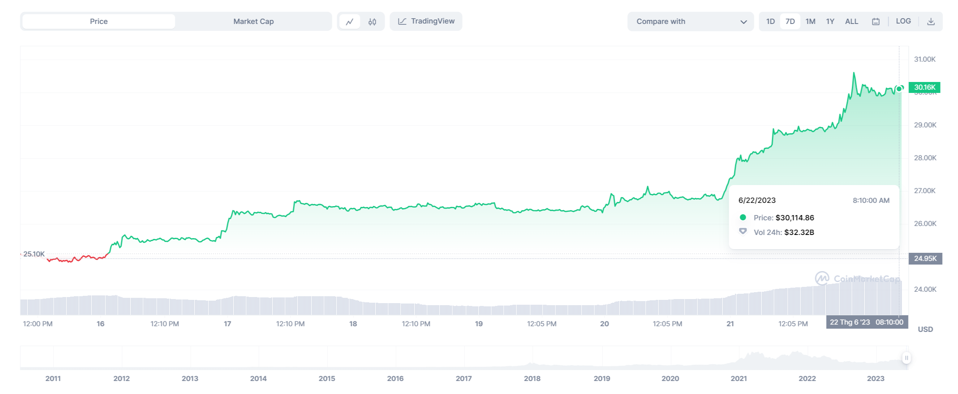958x394 pixels.
Task: Click the 27.00K axis label
Action: pyautogui.click(x=925, y=191)
